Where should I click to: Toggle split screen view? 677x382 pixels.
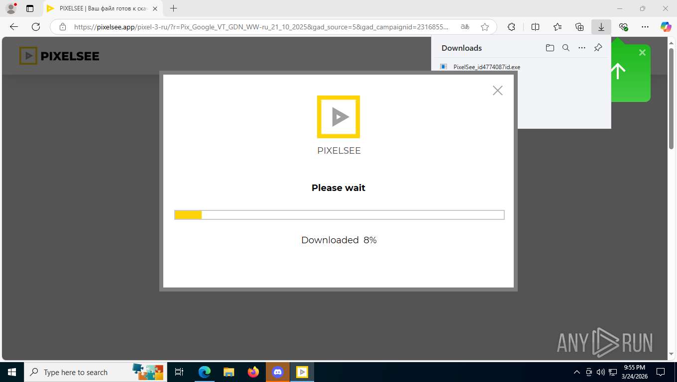(x=535, y=27)
